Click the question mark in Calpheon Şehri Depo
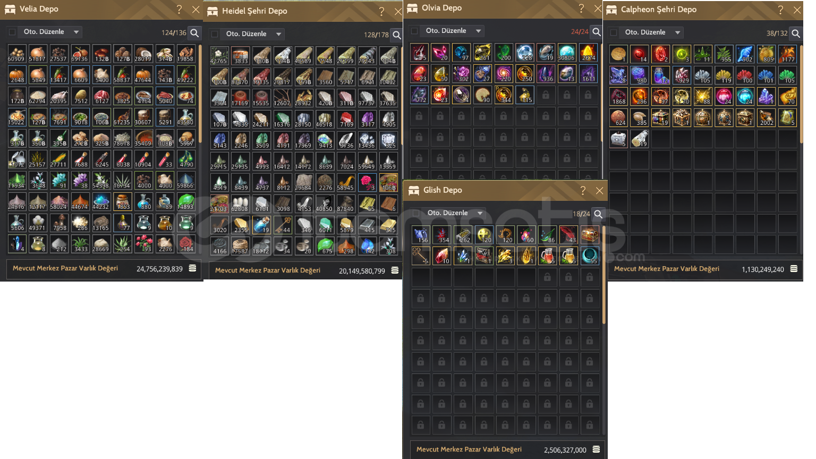This screenshot has height=459, width=816. point(780,10)
